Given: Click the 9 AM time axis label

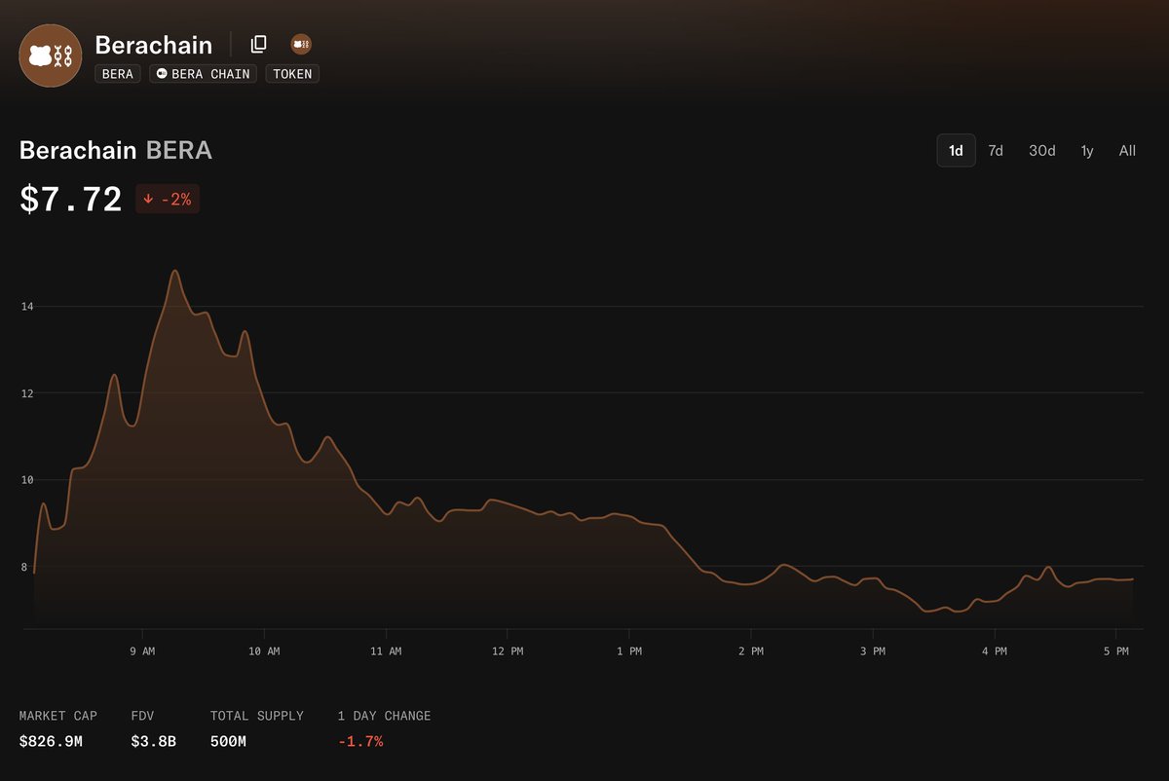Looking at the screenshot, I should point(142,651).
